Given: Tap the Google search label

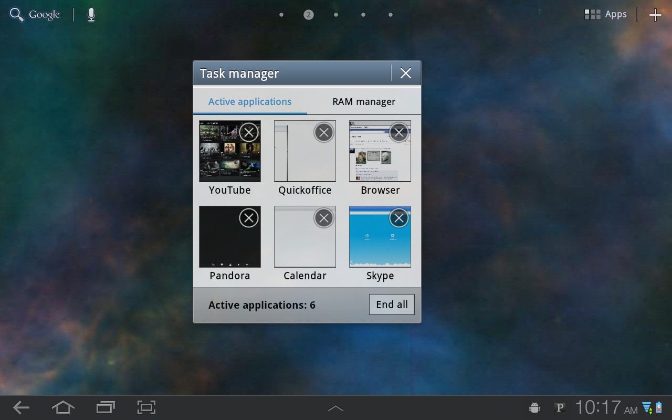Looking at the screenshot, I should point(44,15).
